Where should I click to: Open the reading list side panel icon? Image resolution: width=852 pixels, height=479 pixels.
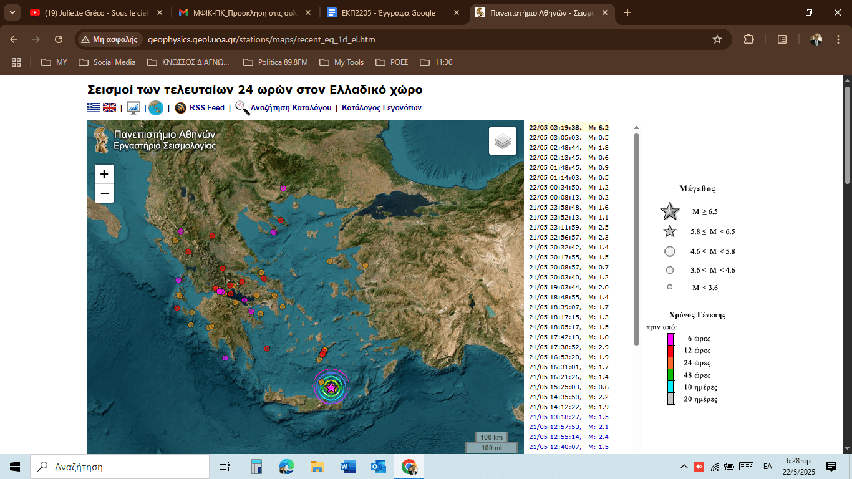point(782,39)
